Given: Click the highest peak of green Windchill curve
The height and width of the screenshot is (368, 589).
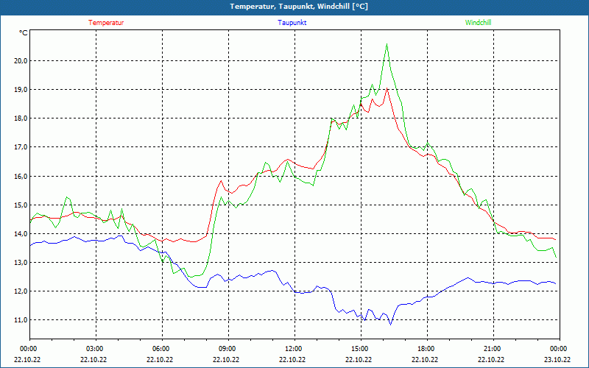Looking at the screenshot, I should 387,44.
